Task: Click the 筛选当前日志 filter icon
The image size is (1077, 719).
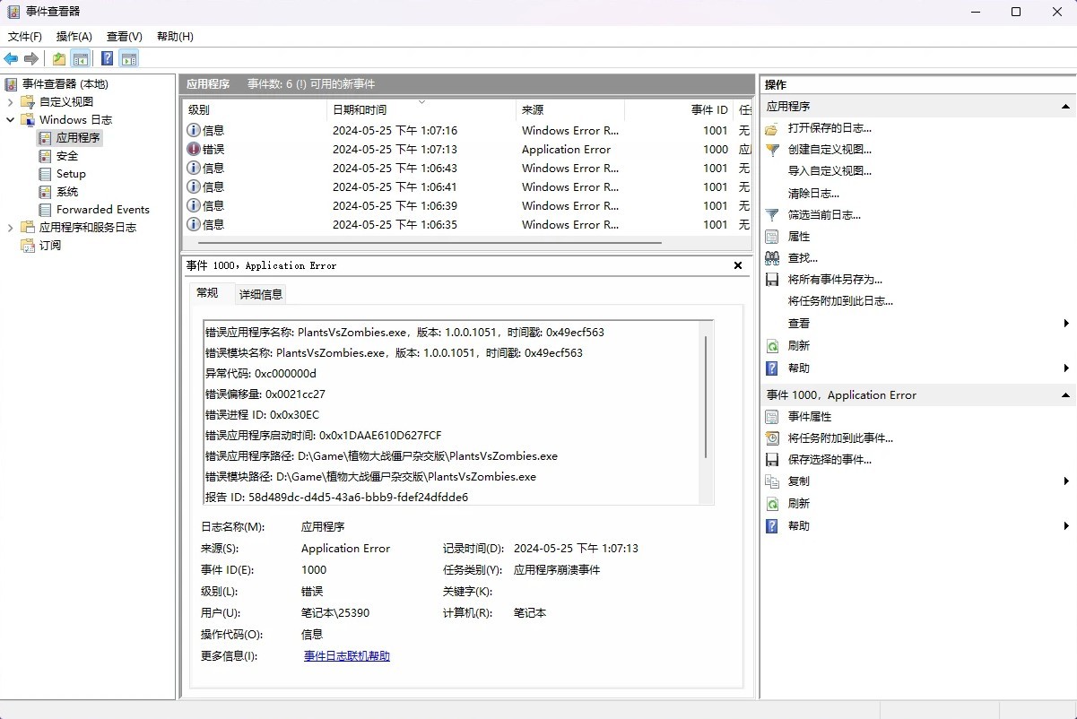Action: tap(772, 214)
